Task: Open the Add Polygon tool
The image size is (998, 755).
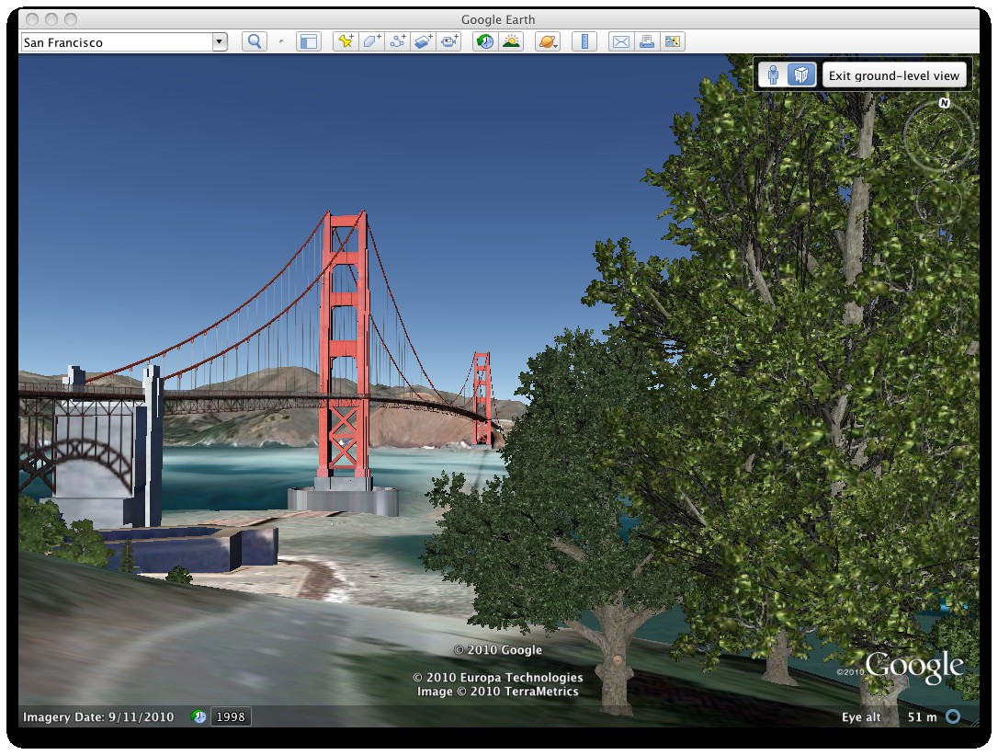Action: tap(372, 41)
